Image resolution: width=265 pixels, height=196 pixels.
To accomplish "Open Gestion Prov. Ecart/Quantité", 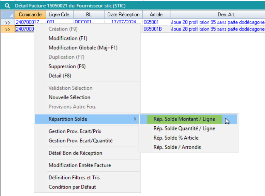I will pyautogui.click(x=80, y=141).
